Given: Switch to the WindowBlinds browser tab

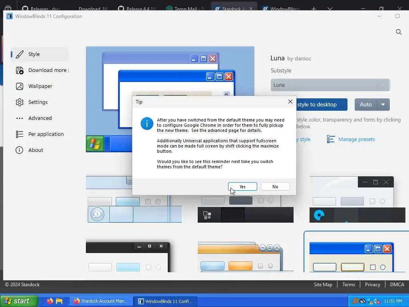Looking at the screenshot, I should (x=282, y=9).
